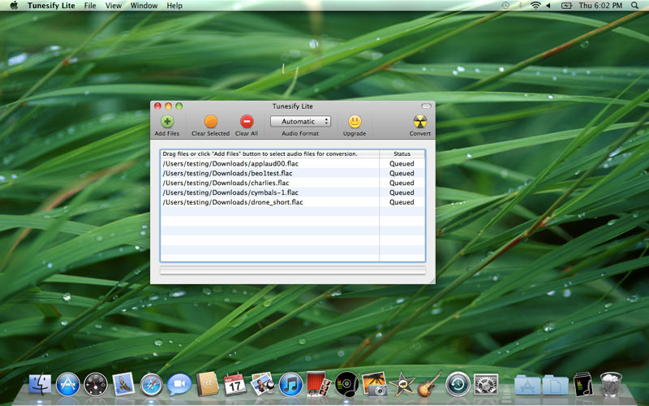The height and width of the screenshot is (406, 649).
Task: Open the Documents folder stack in dock
Action: 555,385
